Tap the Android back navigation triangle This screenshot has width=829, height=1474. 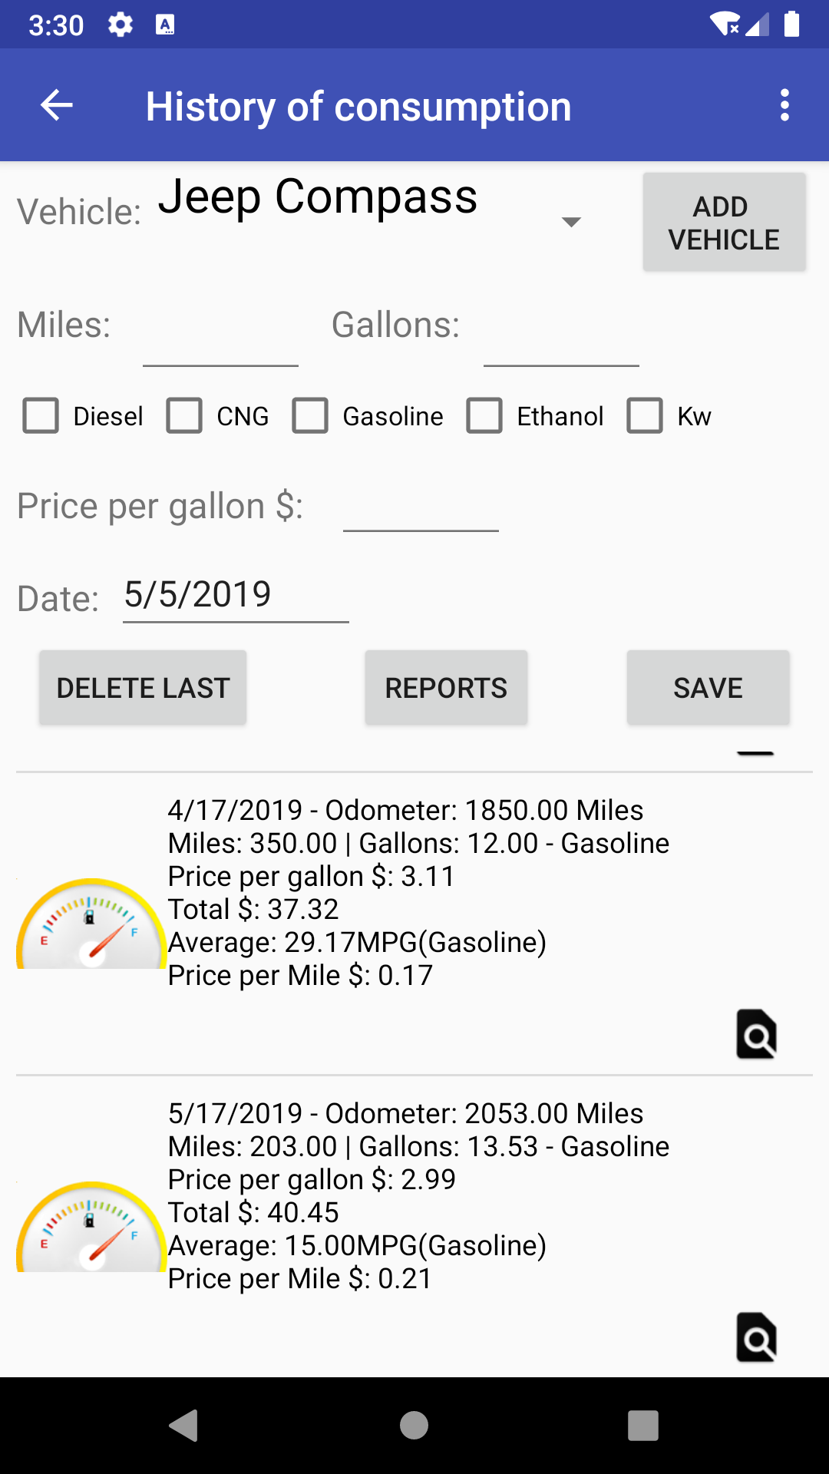point(184,1426)
